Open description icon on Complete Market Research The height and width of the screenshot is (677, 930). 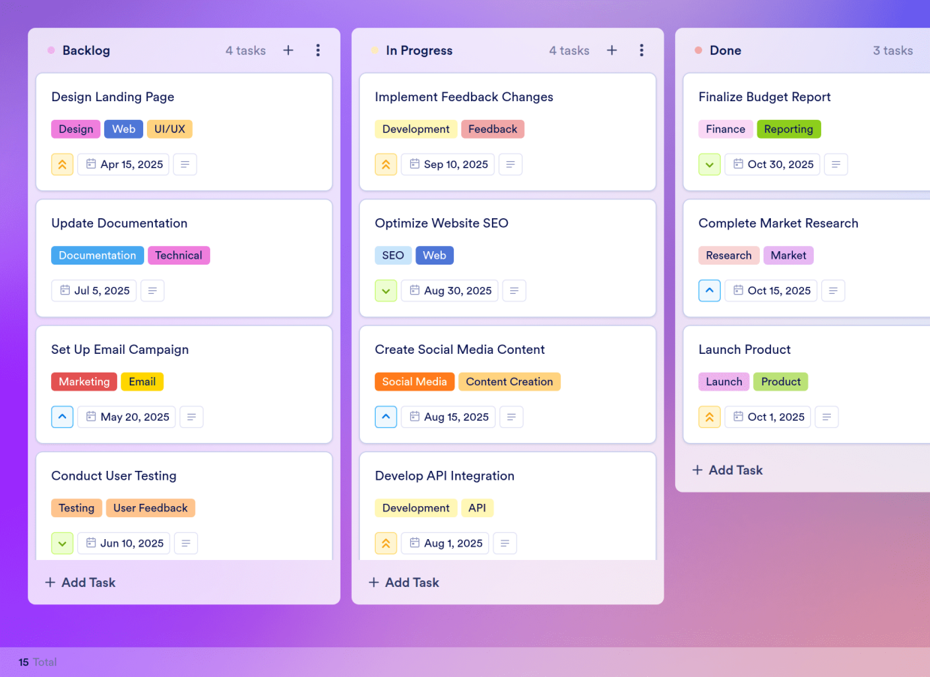pos(833,290)
